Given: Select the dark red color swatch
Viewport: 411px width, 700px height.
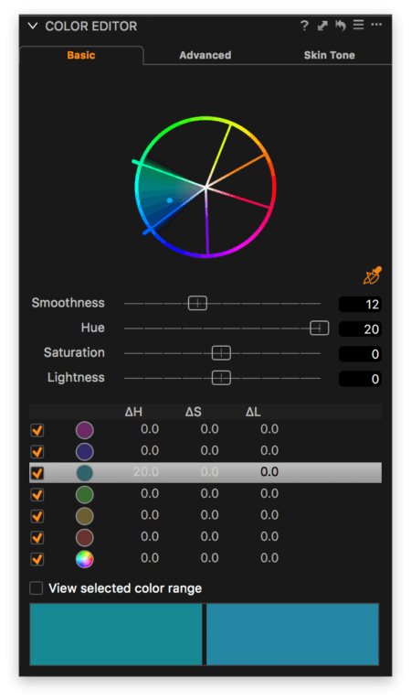Looking at the screenshot, I should coord(84,537).
